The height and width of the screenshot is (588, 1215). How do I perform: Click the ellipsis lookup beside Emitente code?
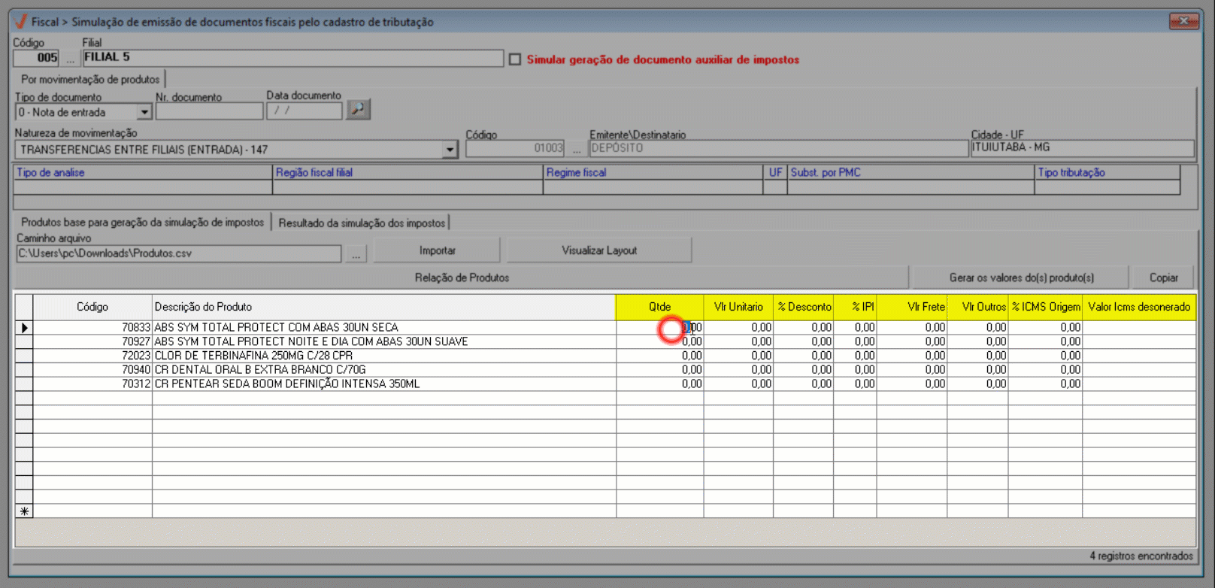coord(576,149)
